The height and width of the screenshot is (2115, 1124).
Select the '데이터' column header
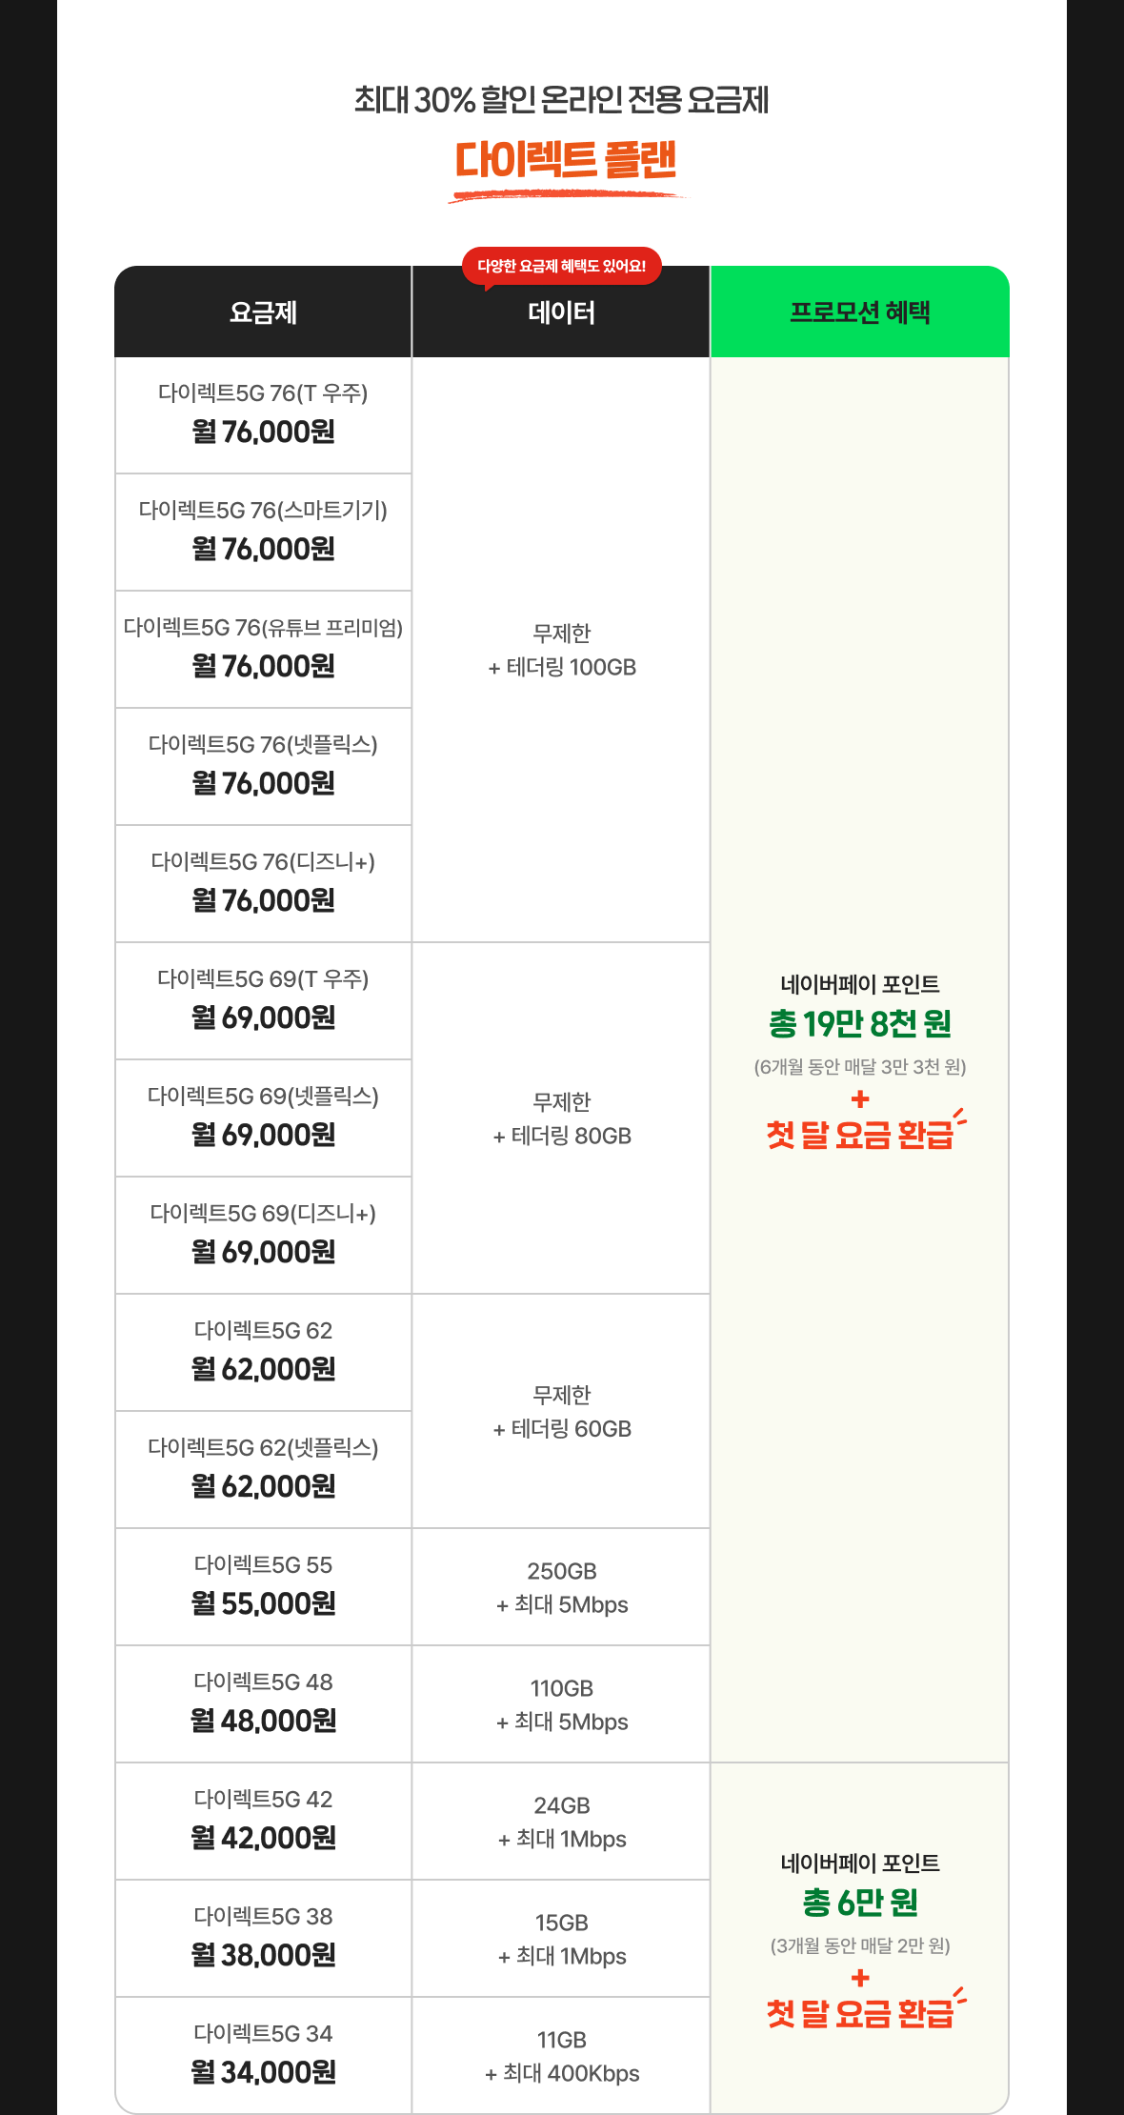561,312
